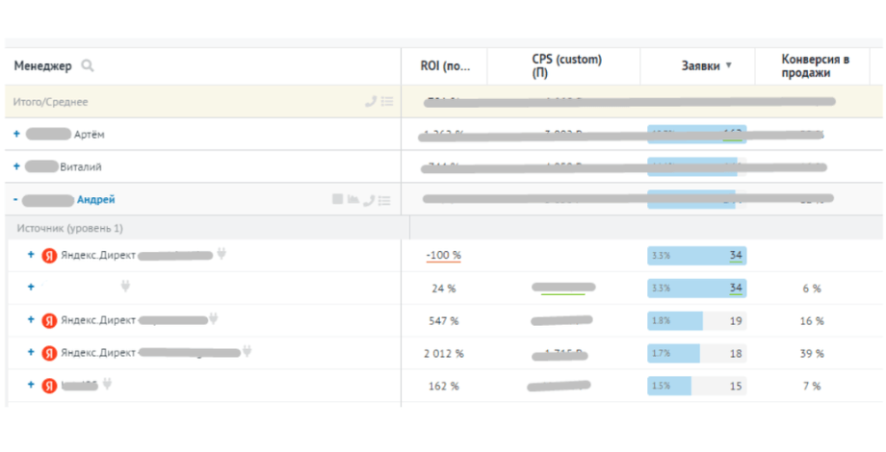Open the list icon in Андрей's row
Image resolution: width=886 pixels, height=452 pixels.
pyautogui.click(x=385, y=199)
